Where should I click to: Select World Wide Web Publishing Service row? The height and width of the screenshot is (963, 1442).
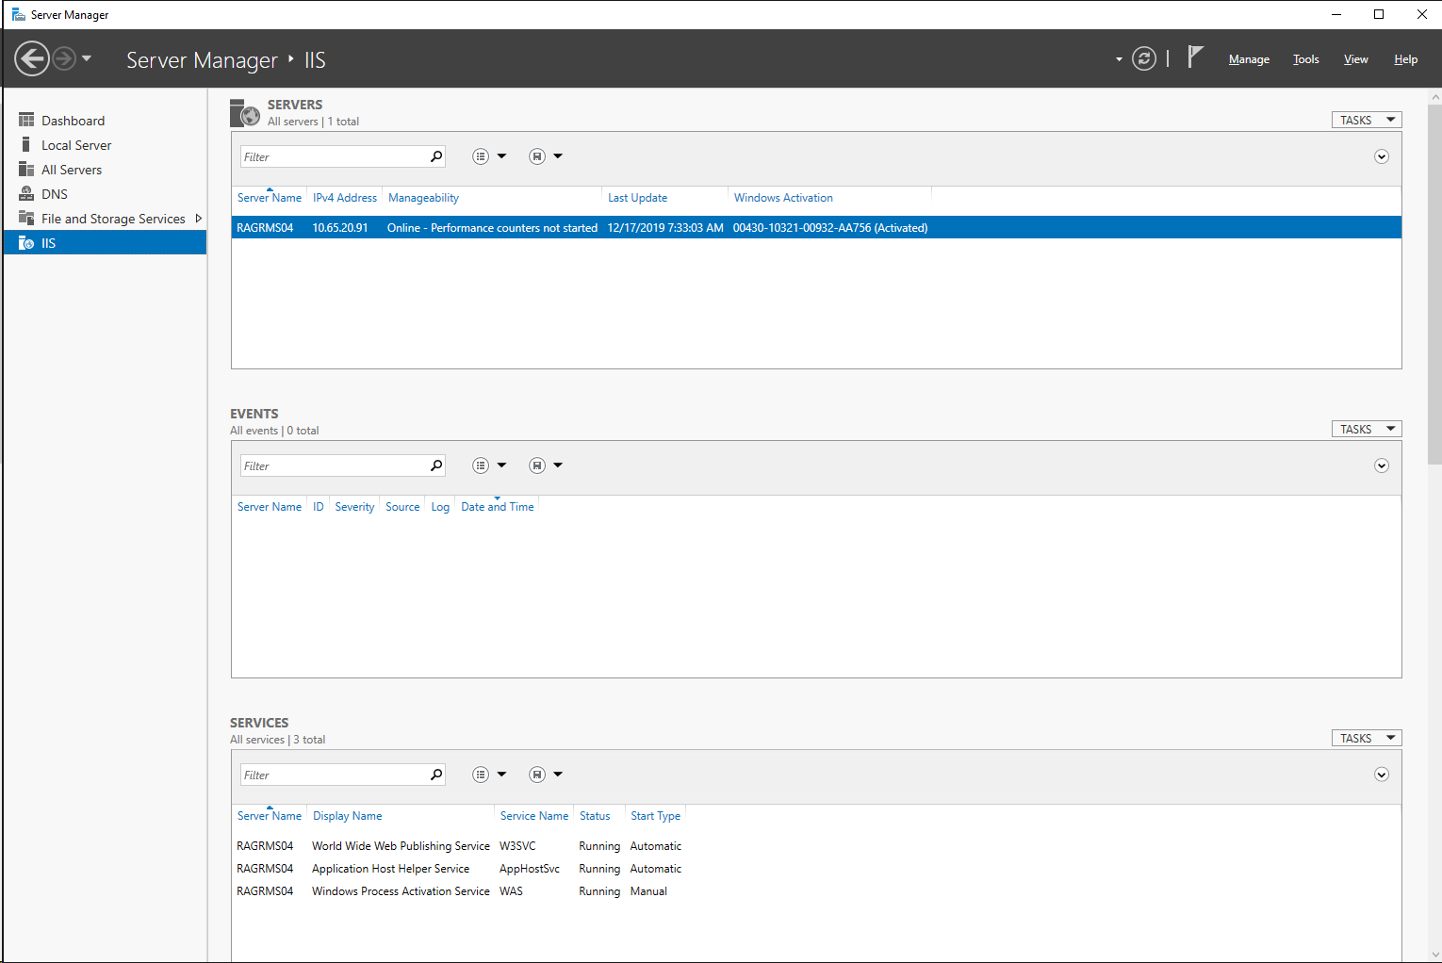pos(816,846)
